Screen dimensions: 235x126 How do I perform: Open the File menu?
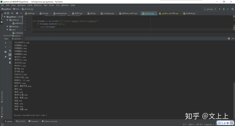2,5
